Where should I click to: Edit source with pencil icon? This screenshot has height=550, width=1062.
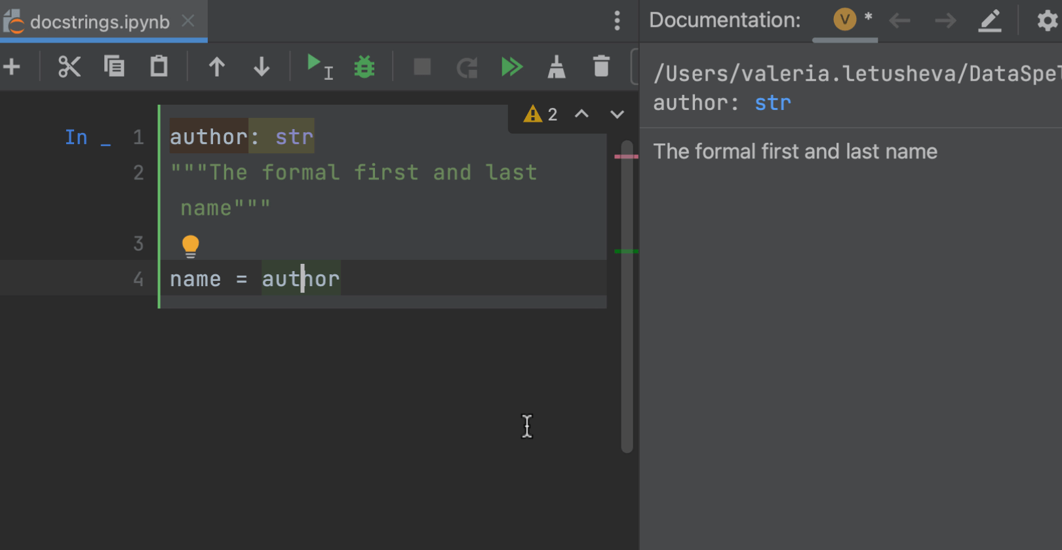tap(990, 21)
